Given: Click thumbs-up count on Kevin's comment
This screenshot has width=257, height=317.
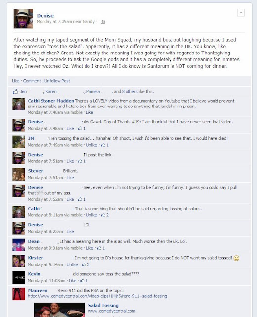Looking at the screenshot, I should 84,281.
